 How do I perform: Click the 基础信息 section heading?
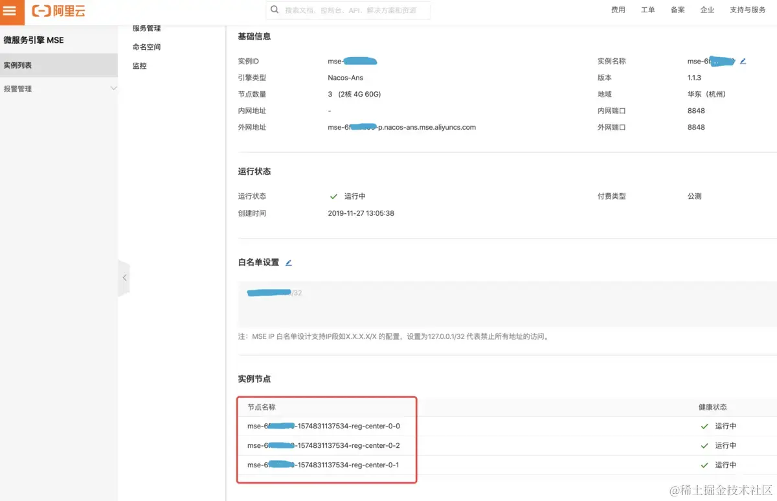pos(254,36)
